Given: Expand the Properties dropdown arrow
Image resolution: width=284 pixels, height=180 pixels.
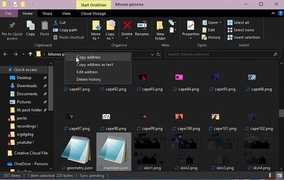Looking at the screenshot, I should click(x=191, y=38).
